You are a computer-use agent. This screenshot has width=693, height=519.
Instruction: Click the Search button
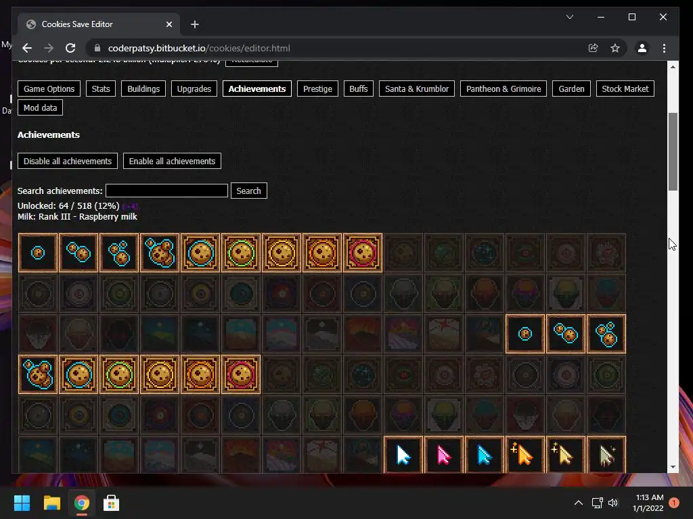tap(249, 191)
